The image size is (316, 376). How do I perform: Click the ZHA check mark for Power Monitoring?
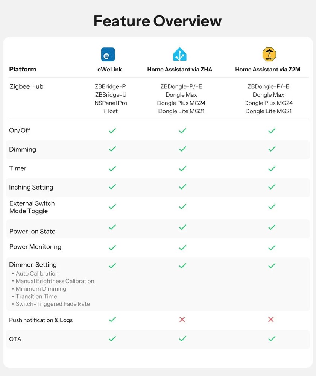(182, 248)
